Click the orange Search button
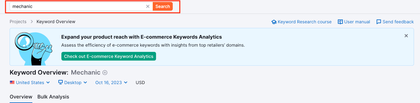Image resolution: width=420 pixels, height=103 pixels. click(163, 7)
